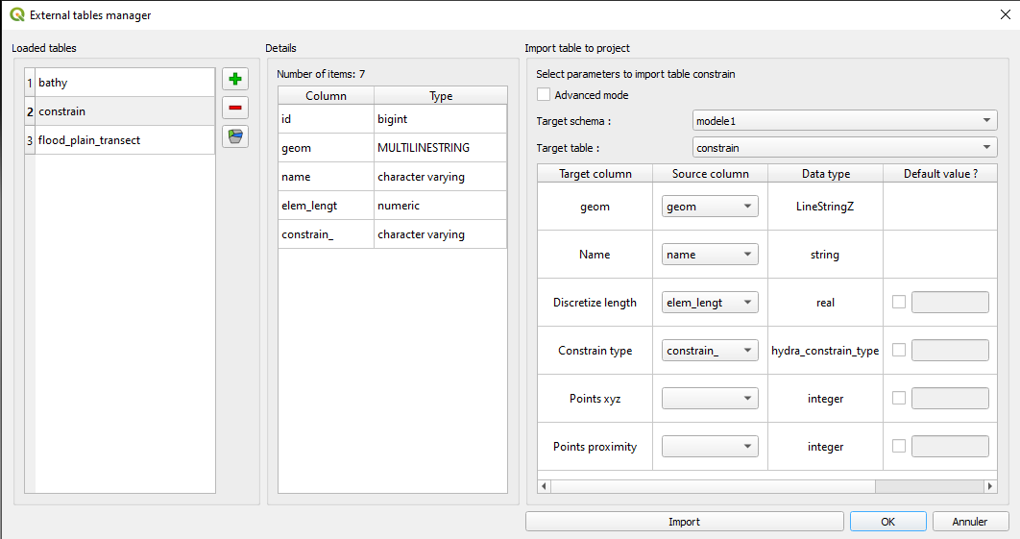Click the layer map icon below minus
The image size is (1020, 539).
coord(235,136)
